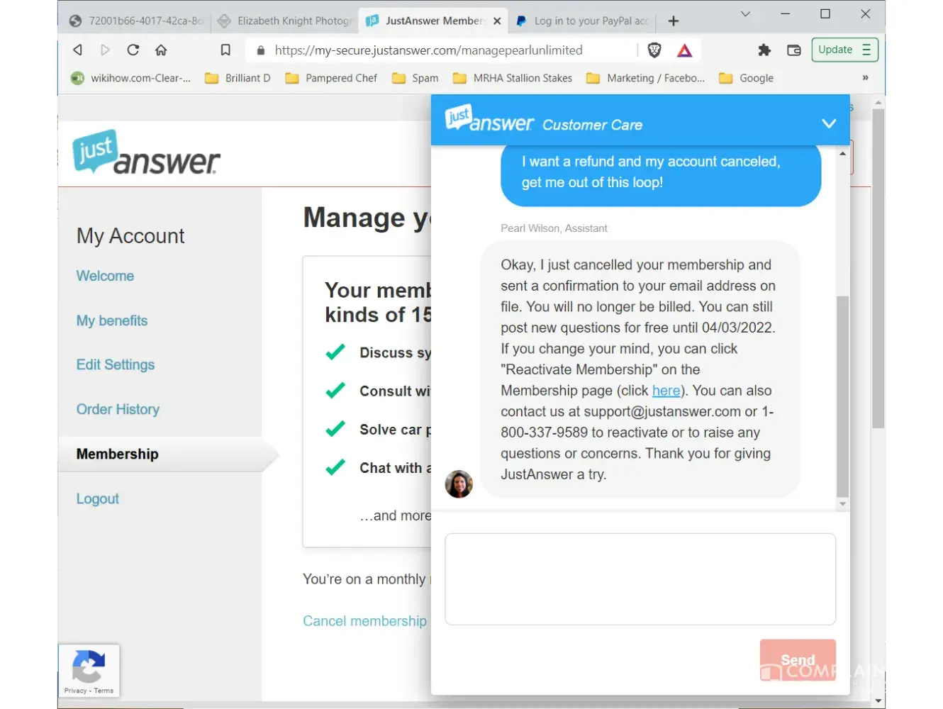Screen dimensions: 943x709
Task: Click the chat scrollbar thumb
Action: pyautogui.click(x=842, y=396)
